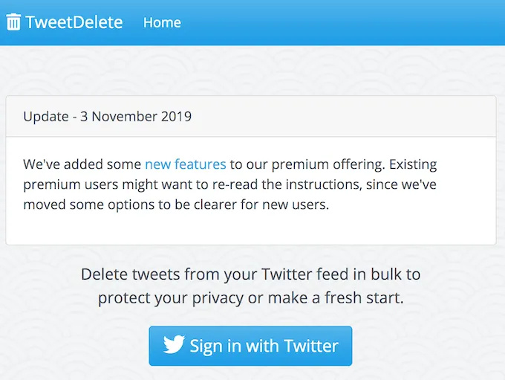Open the 'new features' link
This screenshot has height=380, width=505.
185,164
